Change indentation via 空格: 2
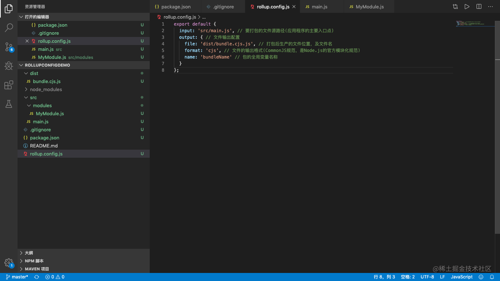Screen dimensions: 500x281 [408, 277]
